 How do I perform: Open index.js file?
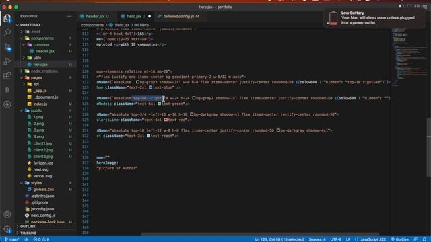40,104
